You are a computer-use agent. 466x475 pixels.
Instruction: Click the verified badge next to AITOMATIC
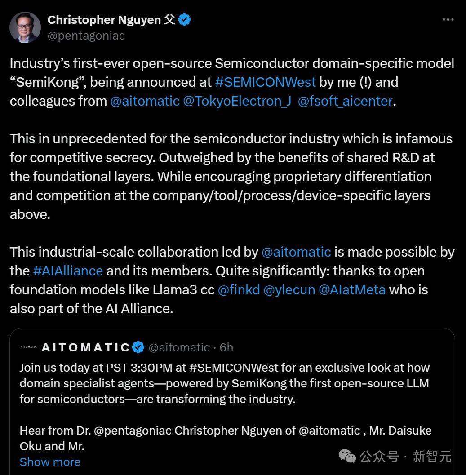click(138, 347)
